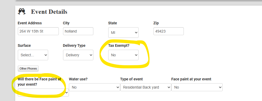
Task: Open the State dropdown showing MI
Action: click(123, 33)
